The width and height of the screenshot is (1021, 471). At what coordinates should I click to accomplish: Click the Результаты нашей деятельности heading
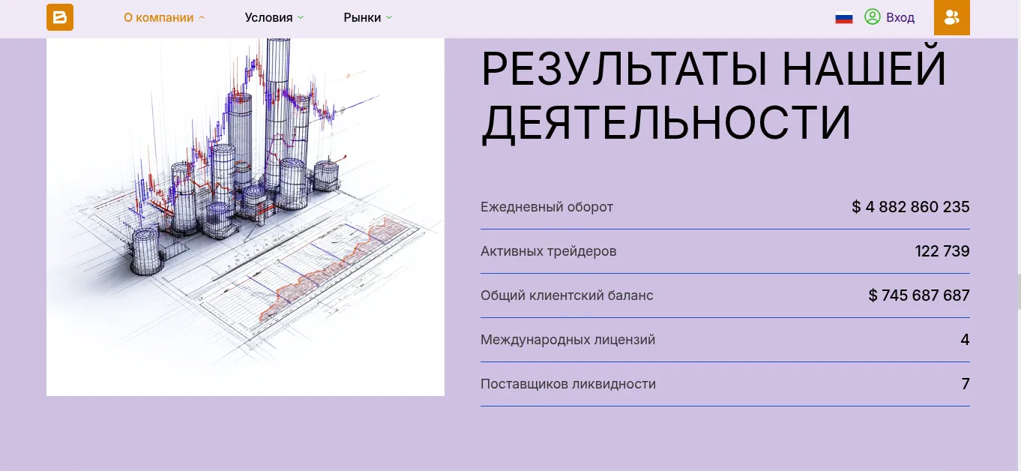click(714, 95)
